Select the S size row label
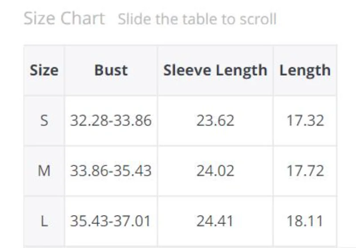Image resolution: width=356 pixels, height=248 pixels. pyautogui.click(x=44, y=120)
